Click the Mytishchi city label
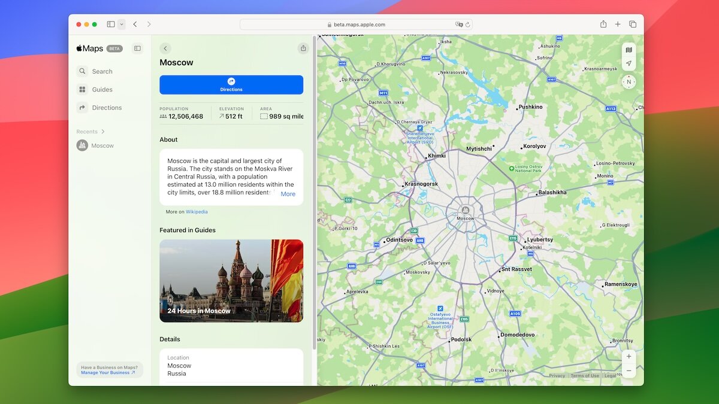Image resolution: width=719 pixels, height=404 pixels. 479,148
